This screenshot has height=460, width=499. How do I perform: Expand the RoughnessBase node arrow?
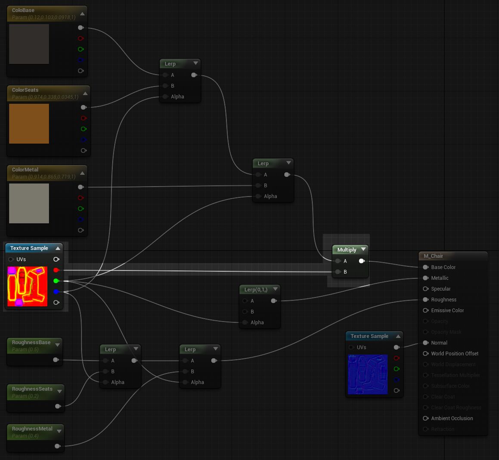pos(57,345)
